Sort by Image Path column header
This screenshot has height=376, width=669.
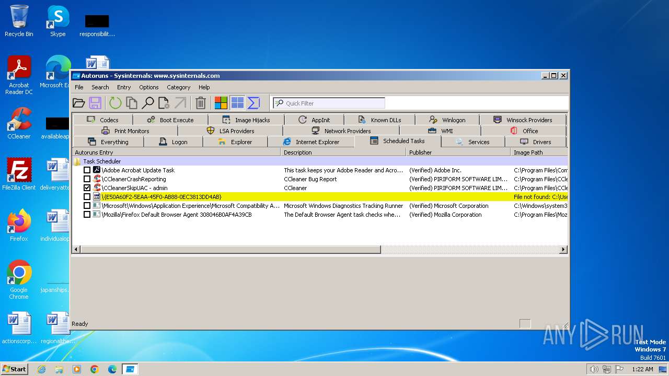tap(539, 152)
